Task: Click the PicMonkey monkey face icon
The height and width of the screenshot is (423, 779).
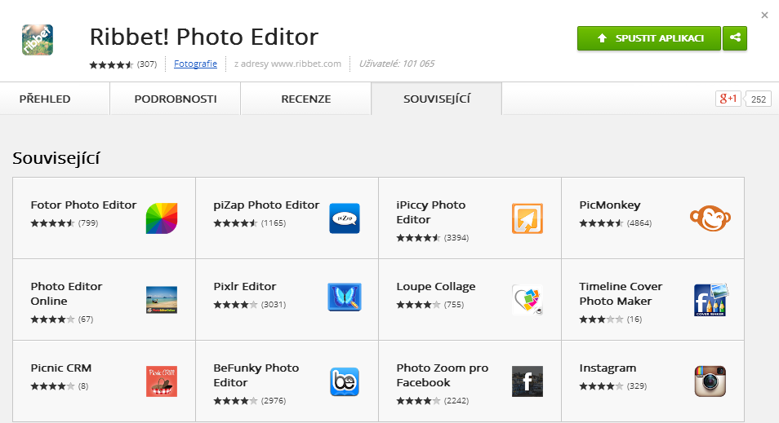Action: pos(710,218)
